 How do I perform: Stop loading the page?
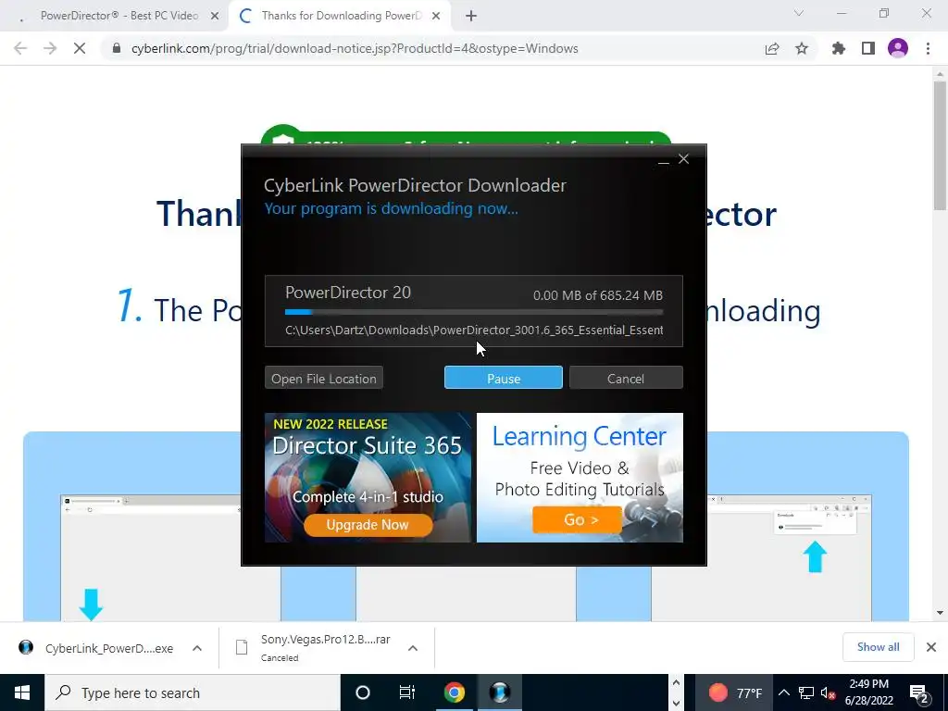(80, 48)
